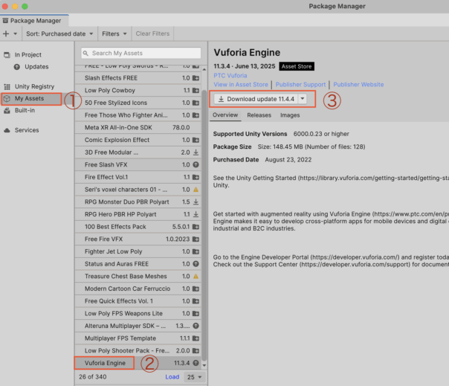Click Clear Filters button
Image resolution: width=449 pixels, height=386 pixels.
(152, 33)
